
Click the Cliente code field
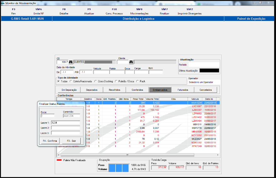tap(123, 62)
